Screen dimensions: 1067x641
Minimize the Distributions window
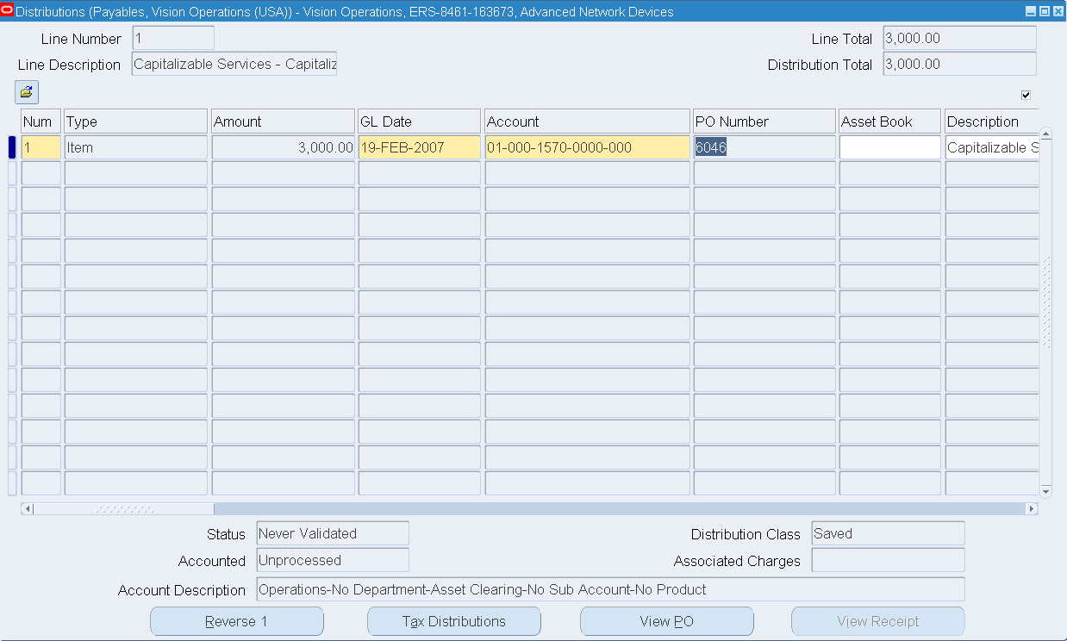click(1031, 11)
